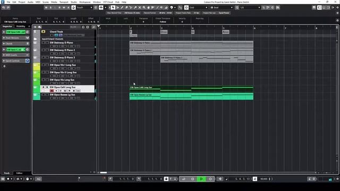This screenshot has height=191, width=340.
Task: Toggle the transport Cycle loop button
Action: (184, 179)
